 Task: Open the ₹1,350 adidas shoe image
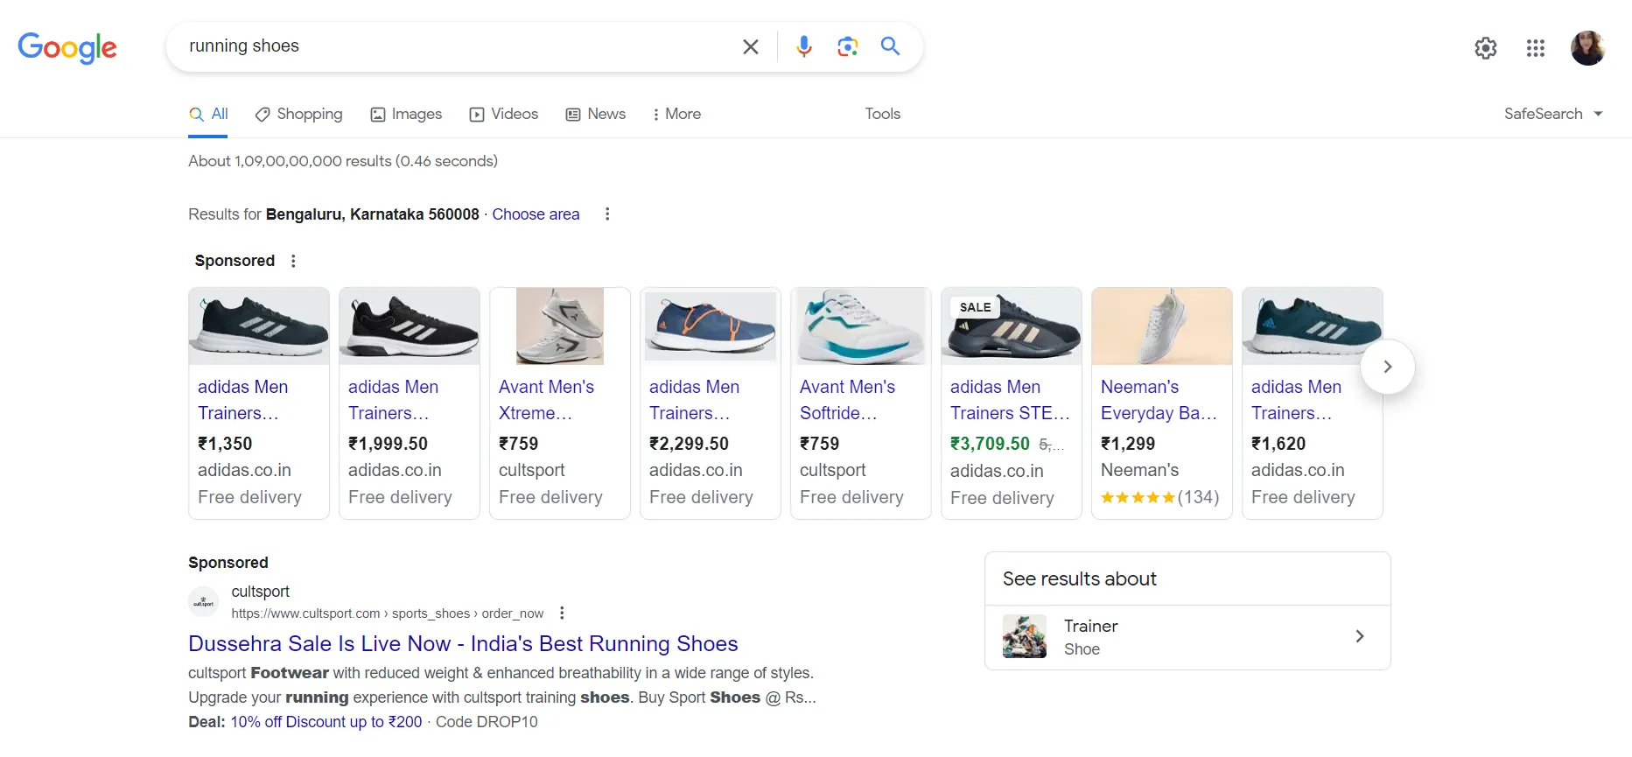pos(259,326)
